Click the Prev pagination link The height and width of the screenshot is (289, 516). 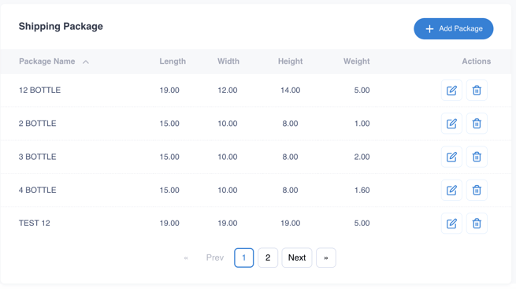[x=215, y=258]
